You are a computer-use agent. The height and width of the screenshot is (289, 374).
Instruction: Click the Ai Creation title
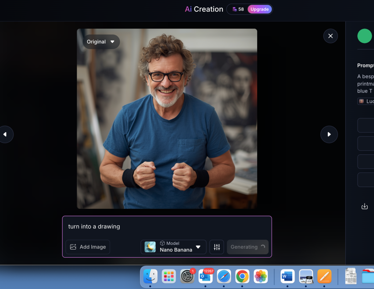[x=204, y=9]
